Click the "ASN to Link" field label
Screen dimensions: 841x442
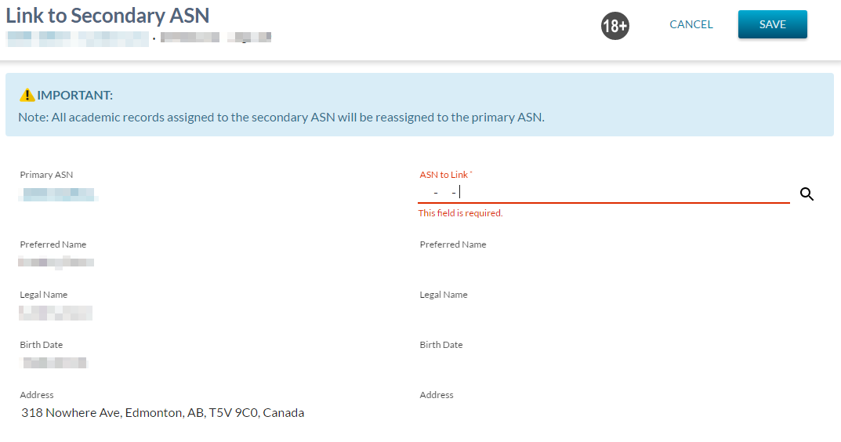pos(444,175)
